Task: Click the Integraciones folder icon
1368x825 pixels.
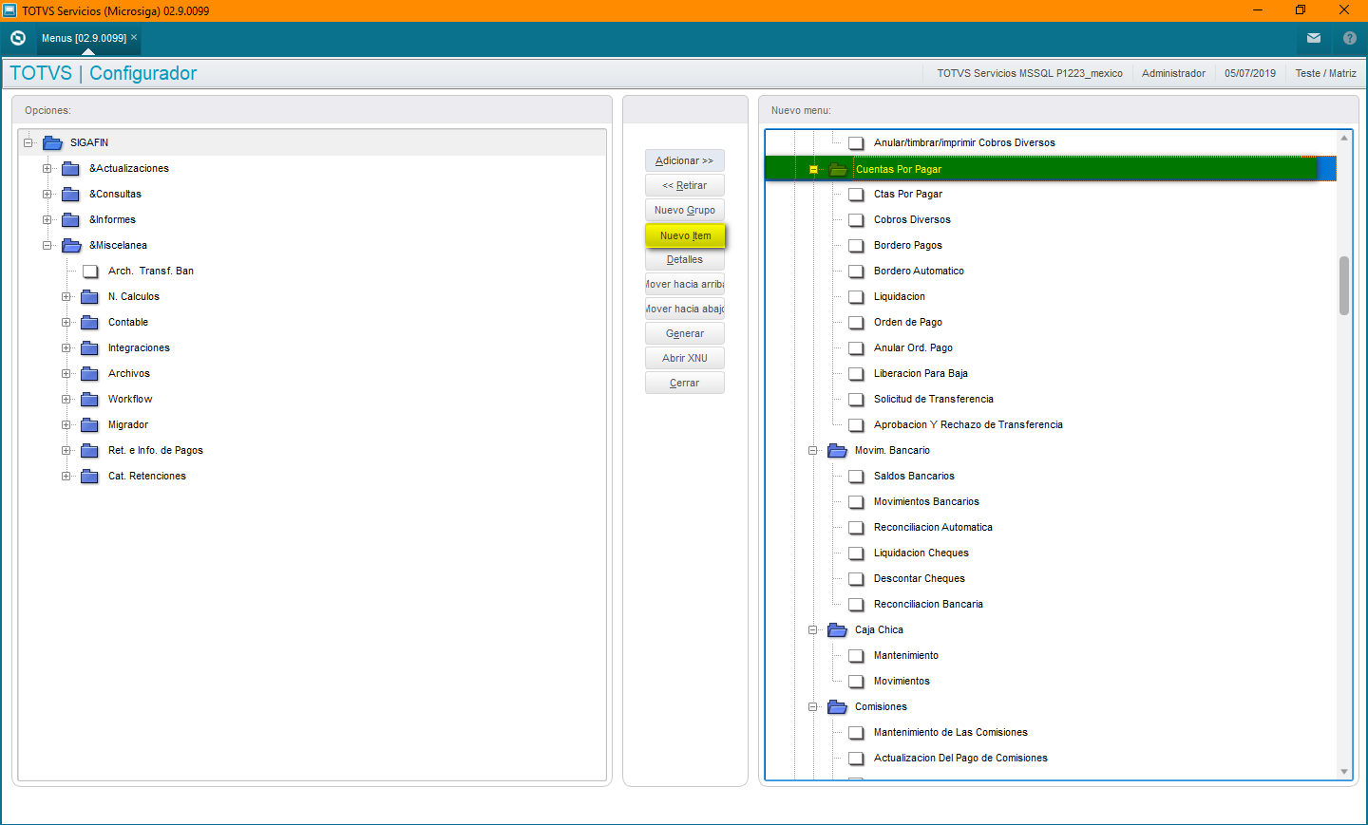Action: (89, 347)
